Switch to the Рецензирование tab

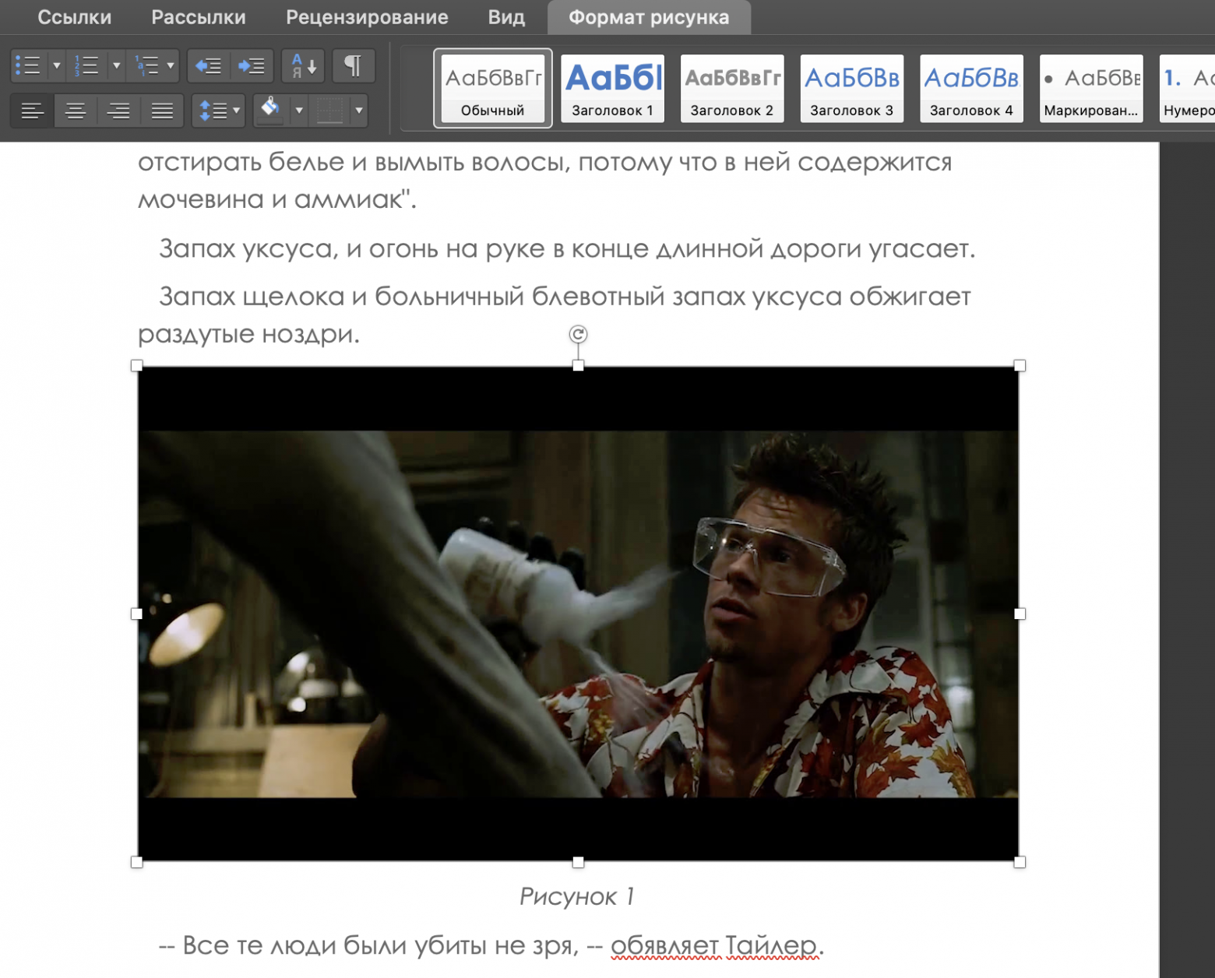point(367,17)
